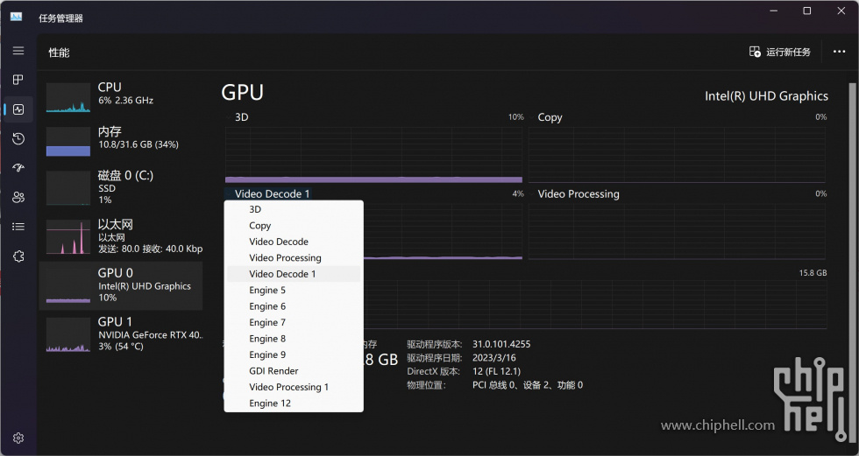The width and height of the screenshot is (859, 456).
Task: Click the Copy usage graph
Action: pos(677,155)
